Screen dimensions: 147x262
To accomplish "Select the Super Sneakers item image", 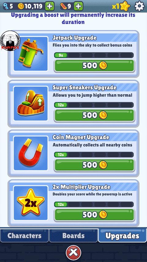I will coord(31,104).
